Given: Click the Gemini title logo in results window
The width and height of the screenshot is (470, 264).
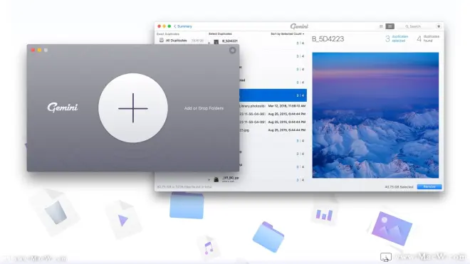Looking at the screenshot, I should pyautogui.click(x=299, y=26).
